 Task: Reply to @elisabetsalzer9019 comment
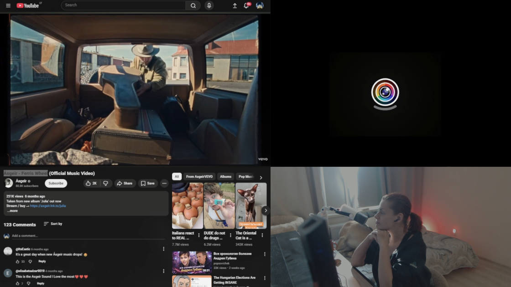coord(41,283)
